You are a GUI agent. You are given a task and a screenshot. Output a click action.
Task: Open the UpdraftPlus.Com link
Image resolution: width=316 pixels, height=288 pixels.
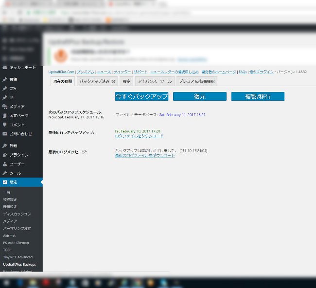(x=61, y=72)
